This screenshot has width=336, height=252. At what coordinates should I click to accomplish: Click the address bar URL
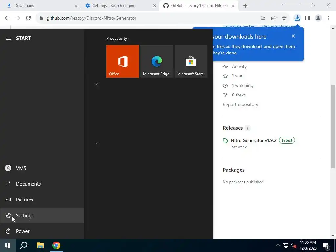[x=91, y=18]
